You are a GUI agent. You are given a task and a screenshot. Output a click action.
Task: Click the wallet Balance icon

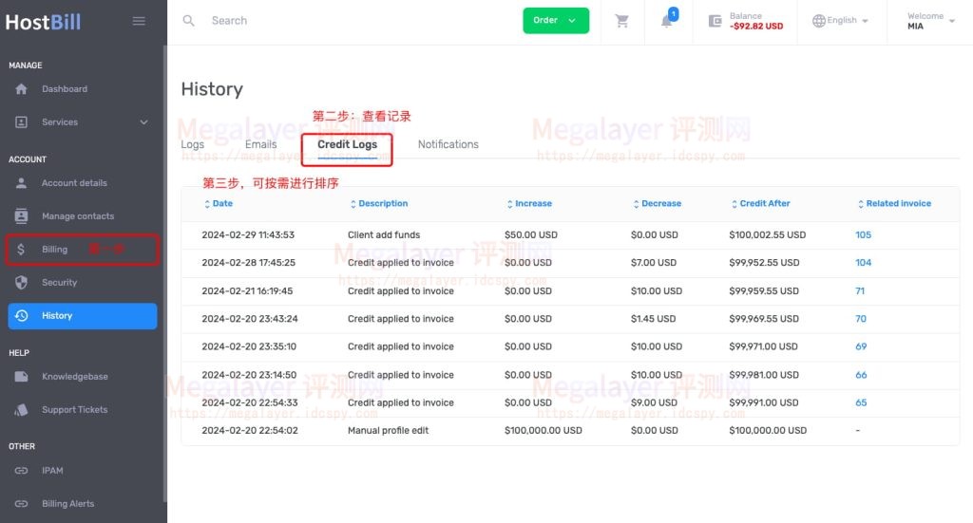click(714, 21)
